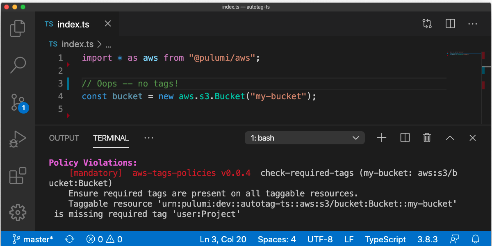
Task: Open the Extensions view icon
Action: 18,175
